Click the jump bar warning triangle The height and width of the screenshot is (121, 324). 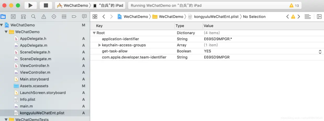coord(293,16)
